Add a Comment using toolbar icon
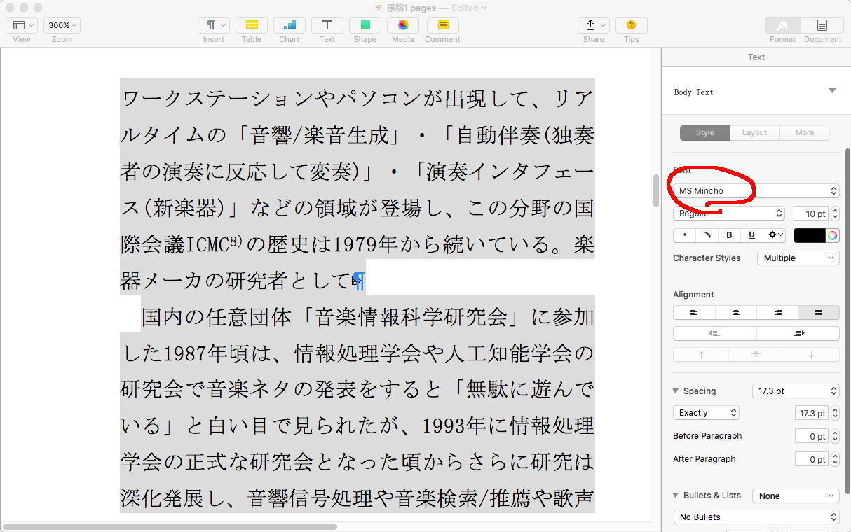This screenshot has height=532, width=851. click(442, 25)
